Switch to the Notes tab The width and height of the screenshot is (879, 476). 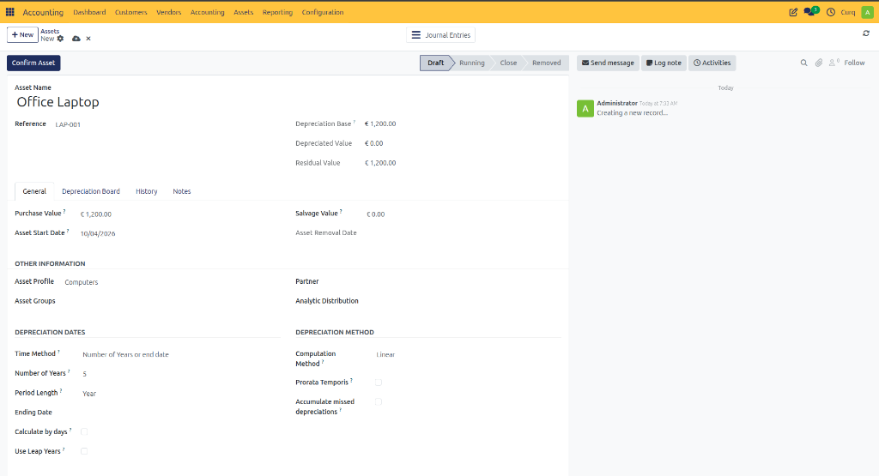coord(182,191)
